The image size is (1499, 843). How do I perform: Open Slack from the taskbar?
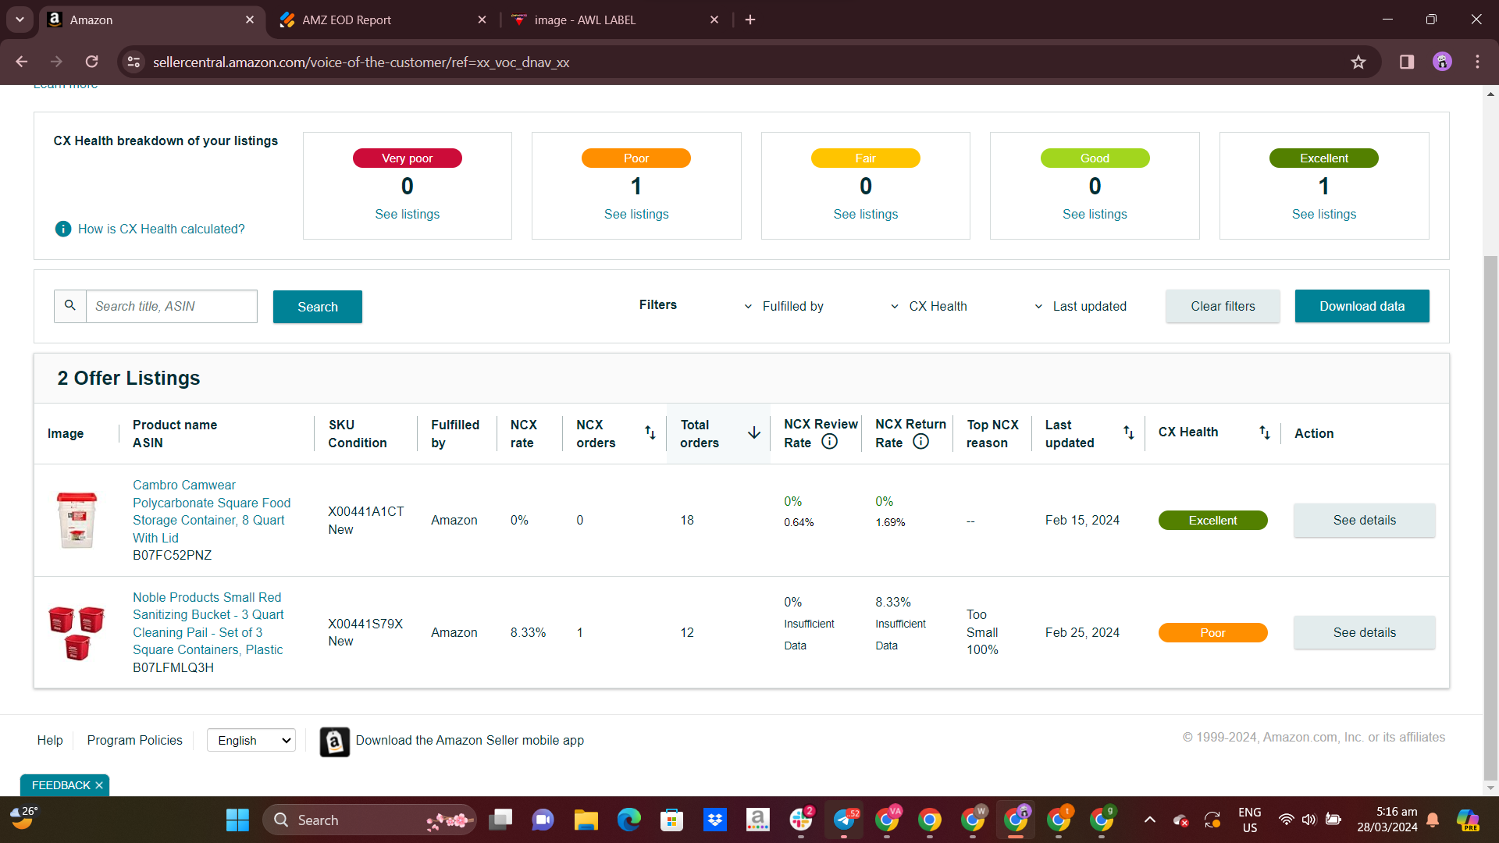(x=801, y=820)
